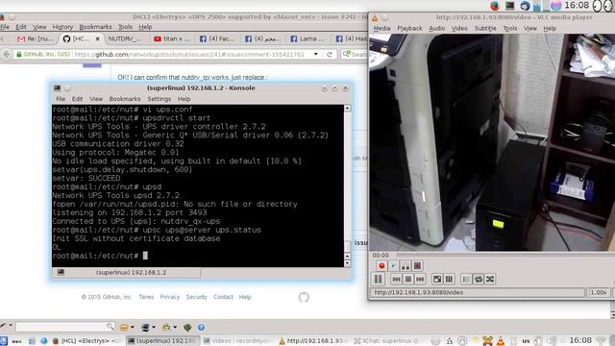The image size is (615, 346).
Task: Click Konsole scrollbar up arrow
Action: pyautogui.click(x=347, y=108)
